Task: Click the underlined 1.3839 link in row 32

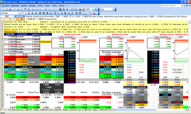Action: 165,95
